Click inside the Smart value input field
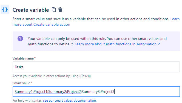Viewport: 182px width, 103px height. tap(96, 92)
